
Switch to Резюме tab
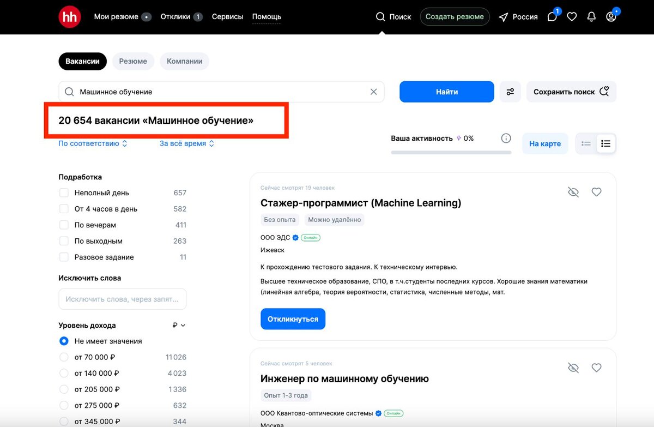coord(133,61)
